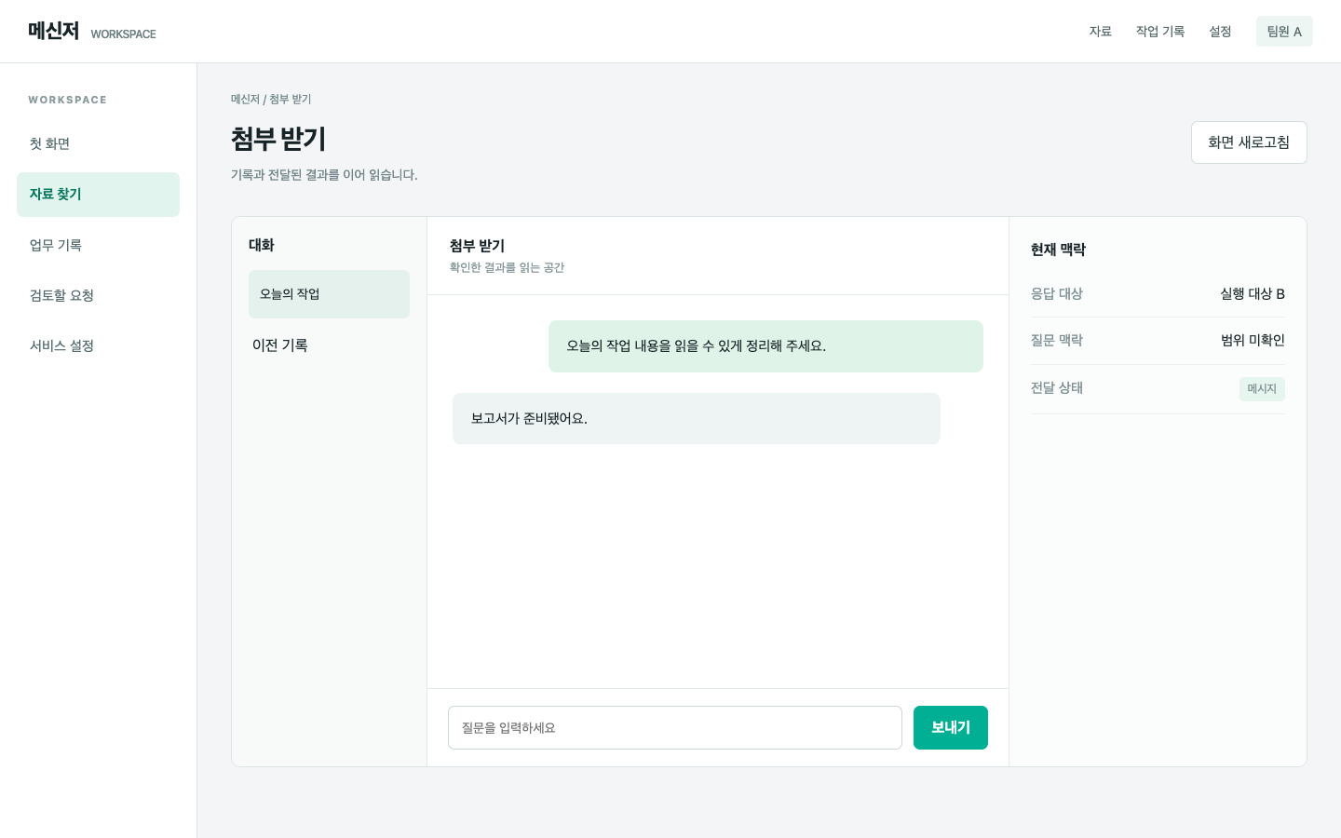Select the 오늘의 작업 conversation
The width and height of the screenshot is (1341, 838).
coord(329,294)
